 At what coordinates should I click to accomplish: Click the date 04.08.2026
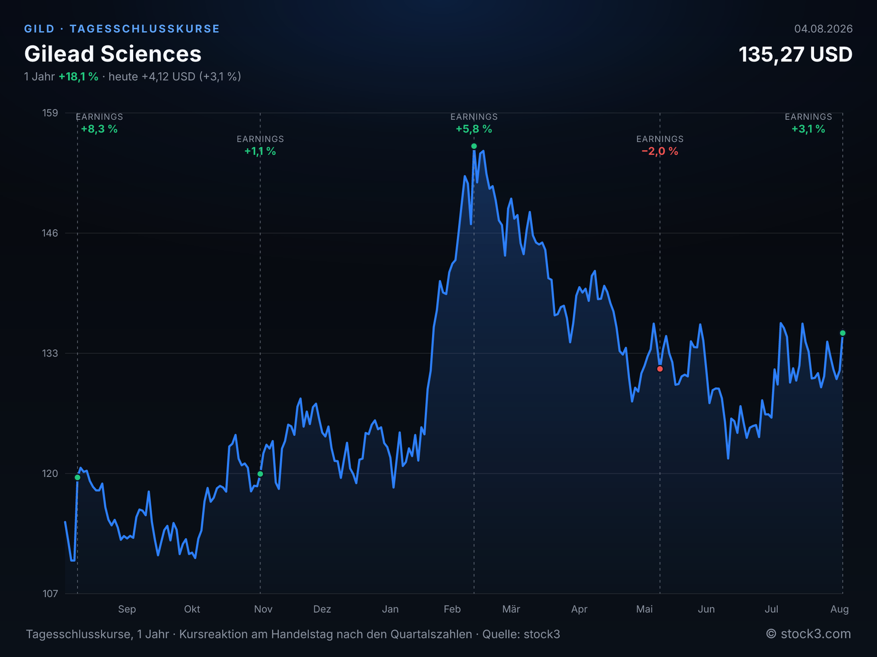click(823, 29)
